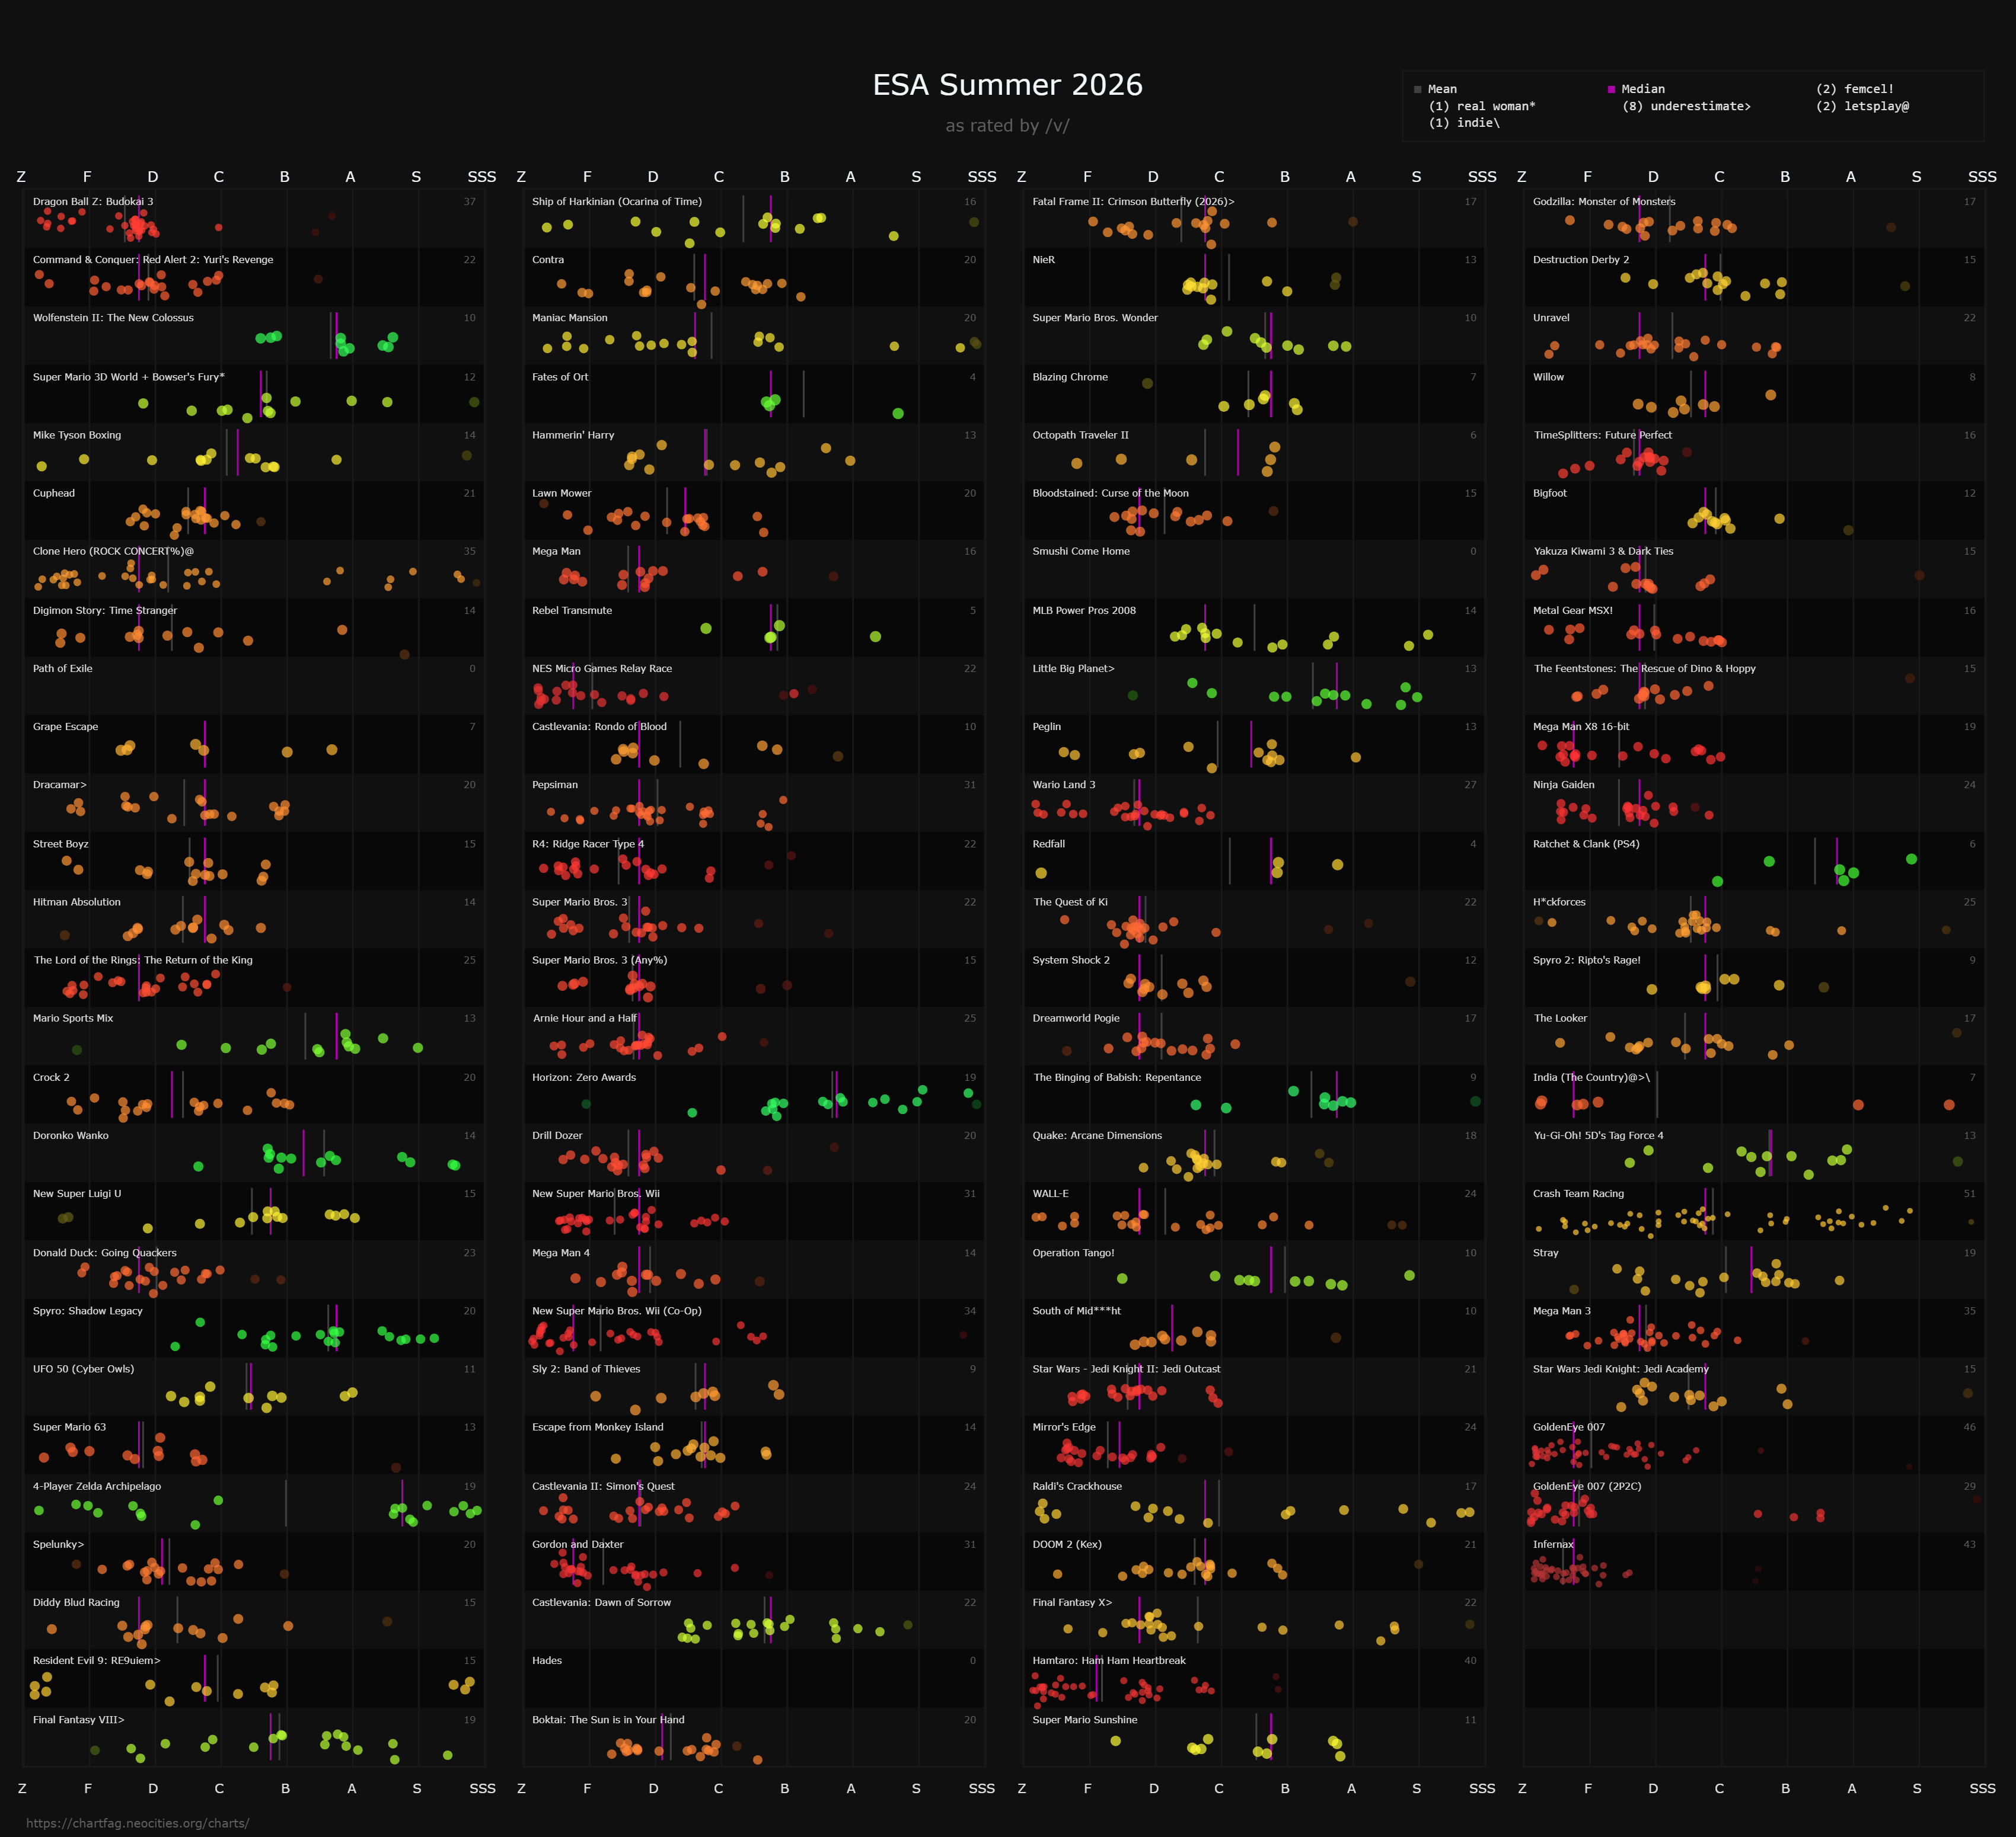Image resolution: width=2016 pixels, height=1837 pixels.
Task: Select 'Super Mario Bros. Wonder' title
Action: [x=1095, y=318]
